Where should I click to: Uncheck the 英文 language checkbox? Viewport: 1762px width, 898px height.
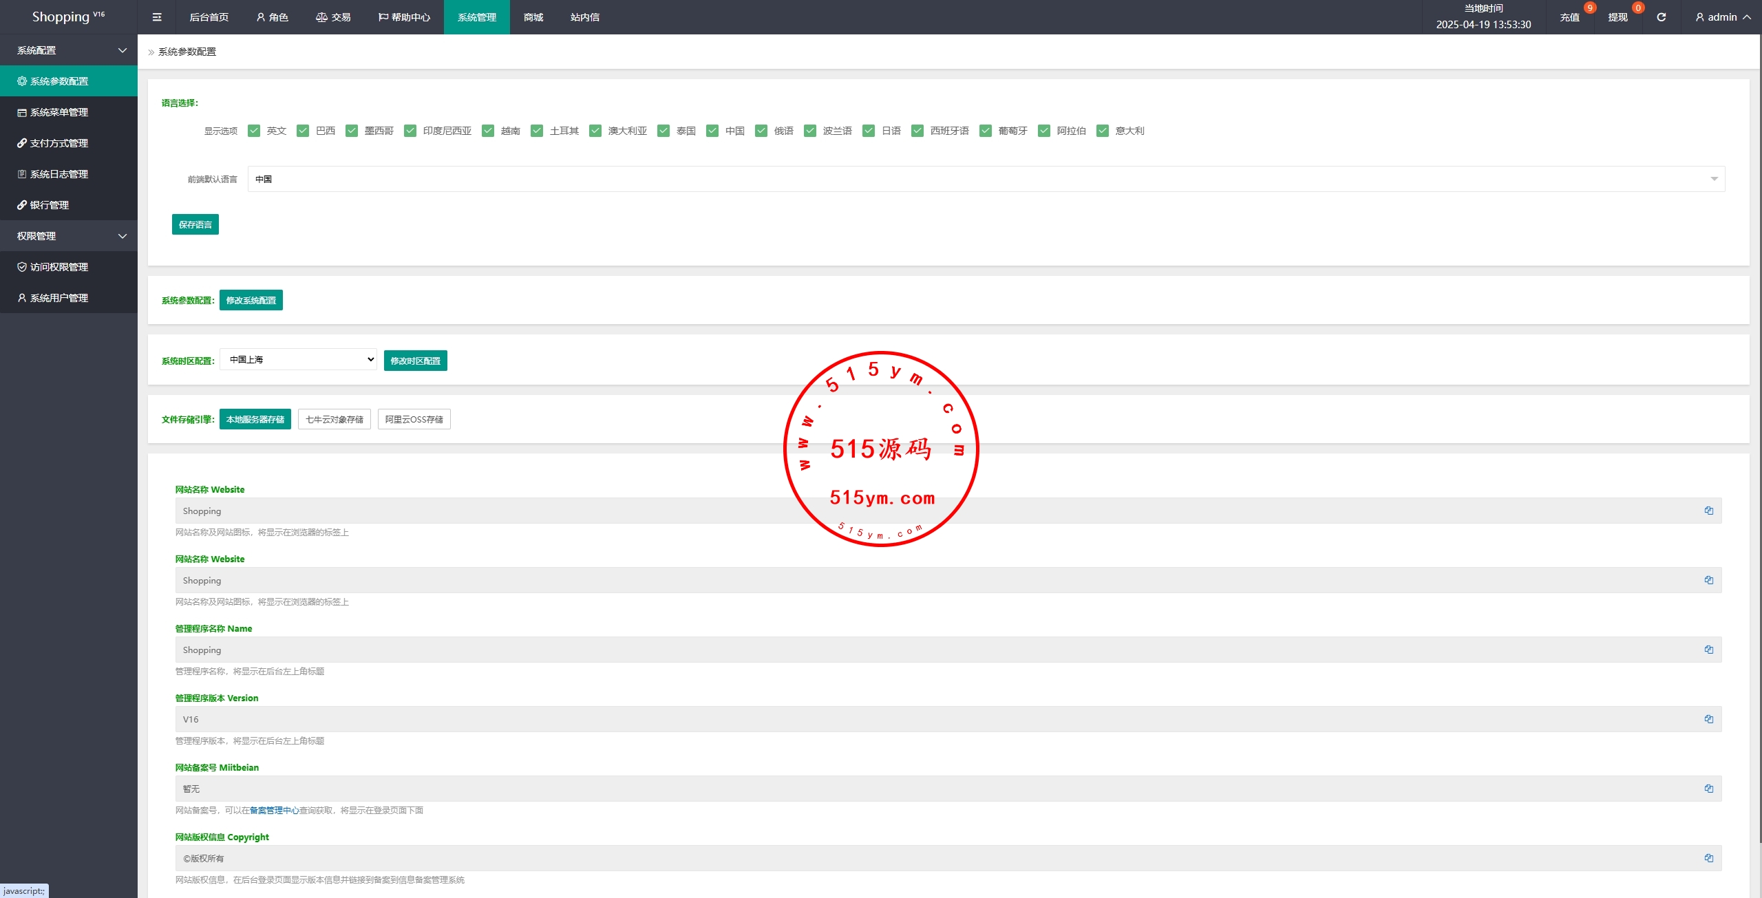tap(254, 131)
